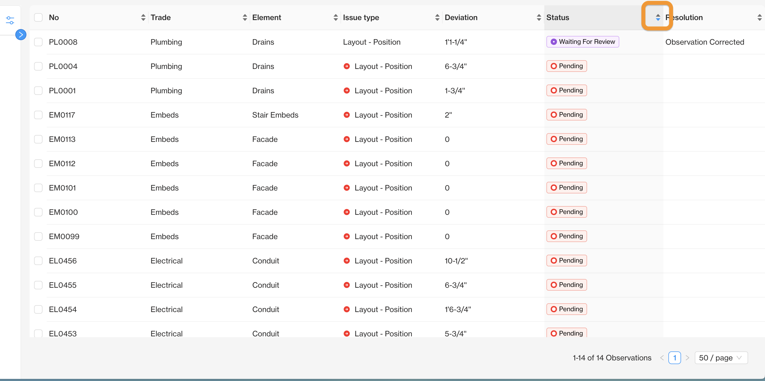765x381 pixels.
Task: Go to previous page arrow
Action: coord(662,357)
